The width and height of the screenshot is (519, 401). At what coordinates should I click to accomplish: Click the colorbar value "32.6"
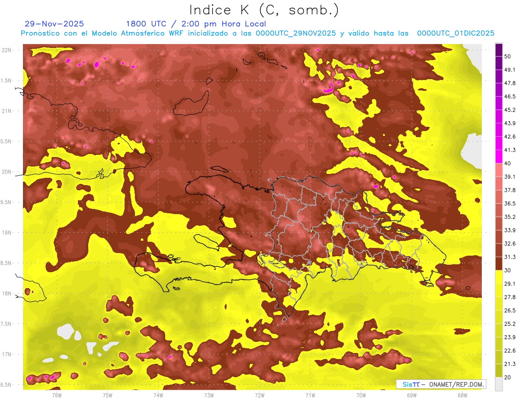tap(510, 244)
